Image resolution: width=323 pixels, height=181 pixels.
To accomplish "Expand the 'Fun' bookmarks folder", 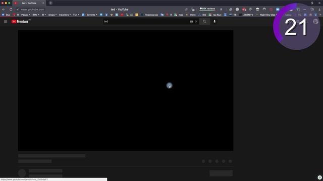I will (76, 15).
